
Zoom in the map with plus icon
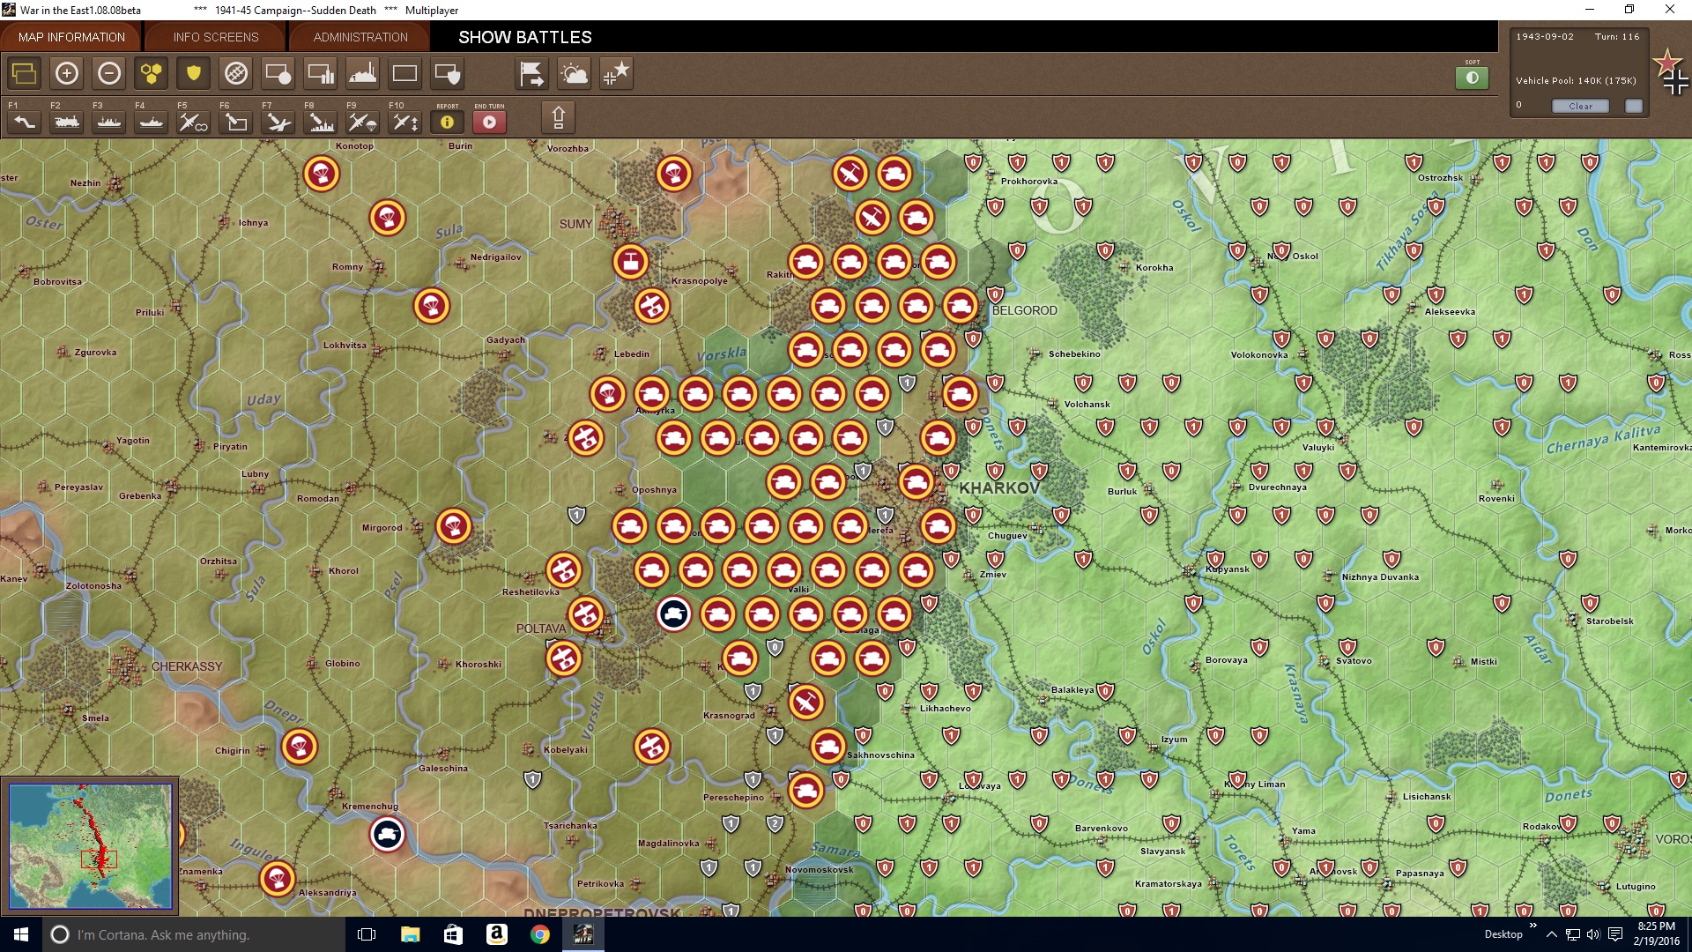(67, 73)
